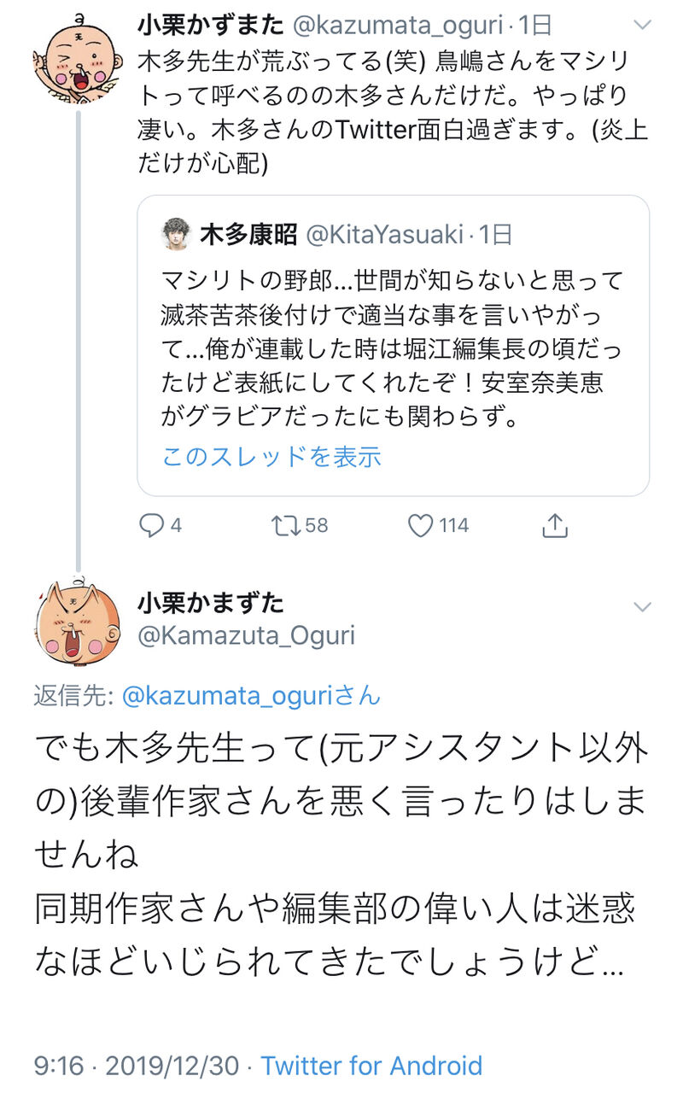Viewport: 683px width, 1093px height.
Task: Click the 小栗かずまた display name
Action: (x=210, y=26)
